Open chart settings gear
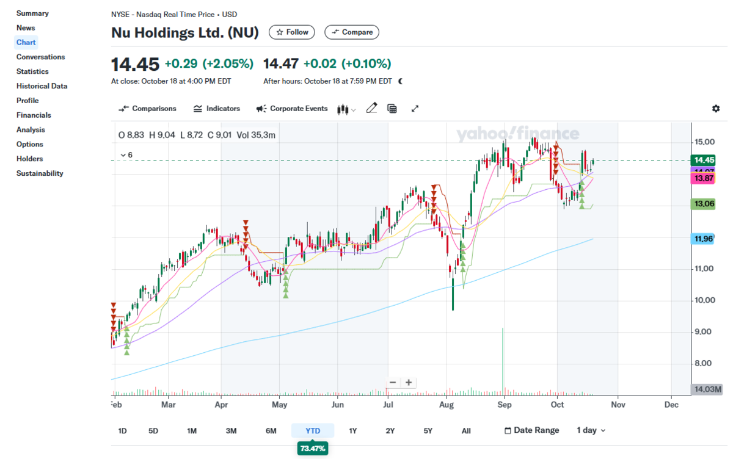The width and height of the screenshot is (733, 459). click(x=716, y=109)
